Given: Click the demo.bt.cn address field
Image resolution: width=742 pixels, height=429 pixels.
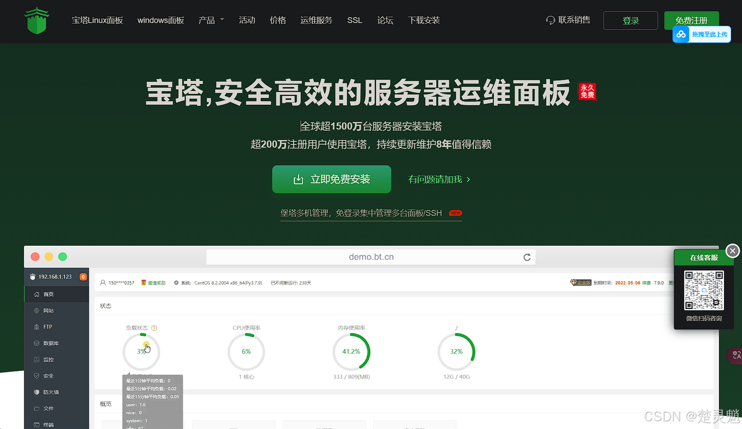Looking at the screenshot, I should point(371,257).
